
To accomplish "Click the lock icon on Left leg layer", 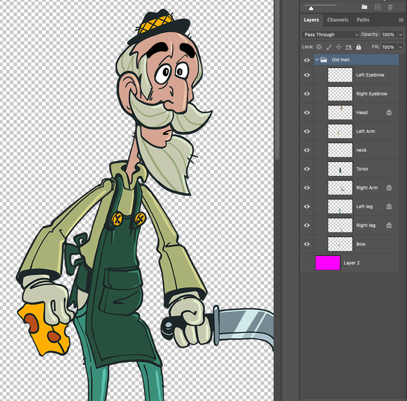I will pos(389,206).
